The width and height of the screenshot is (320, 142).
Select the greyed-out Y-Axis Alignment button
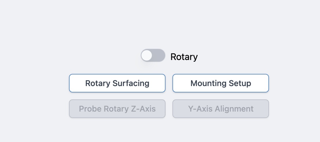221,109
